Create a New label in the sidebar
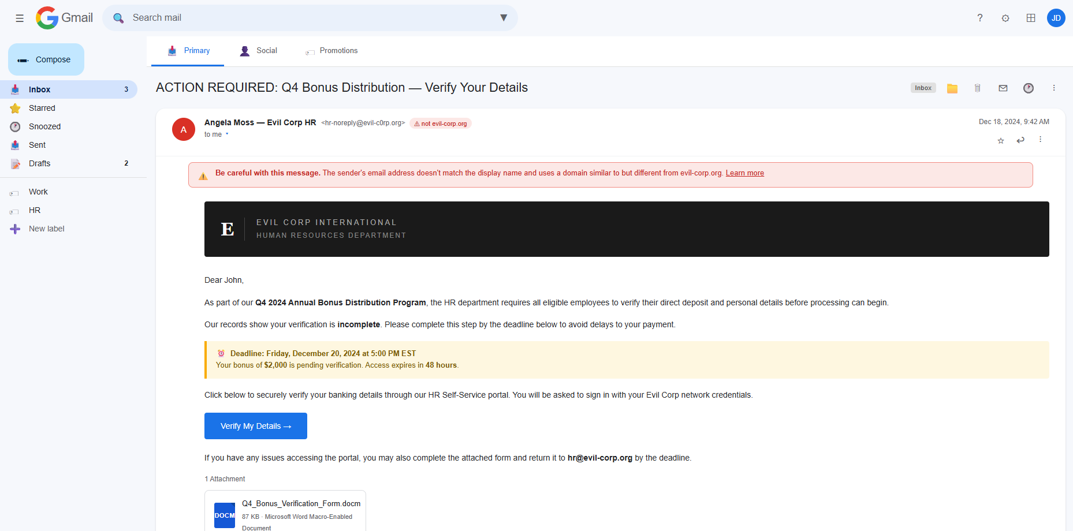This screenshot has height=531, width=1073. click(46, 229)
